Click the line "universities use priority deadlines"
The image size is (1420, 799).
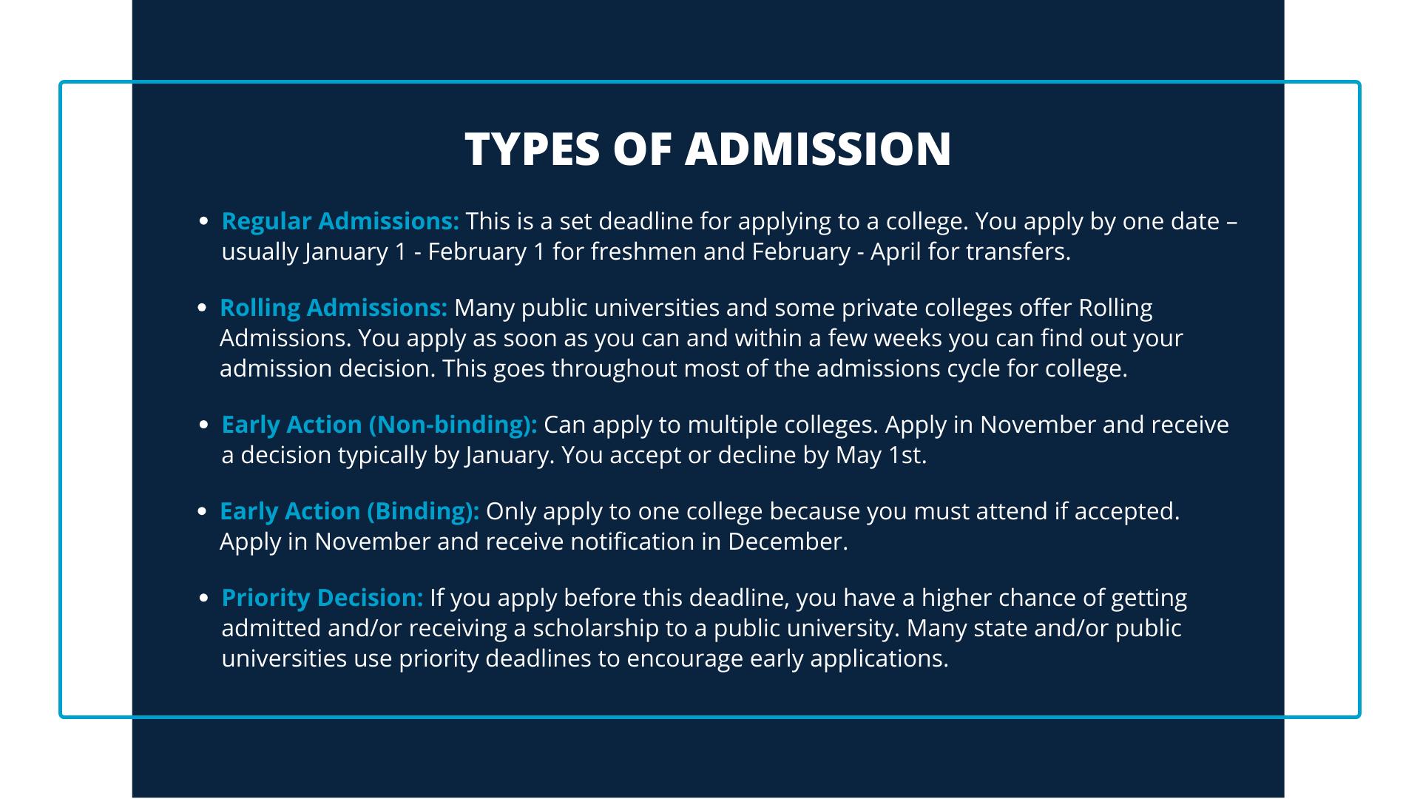pyautogui.click(x=584, y=658)
